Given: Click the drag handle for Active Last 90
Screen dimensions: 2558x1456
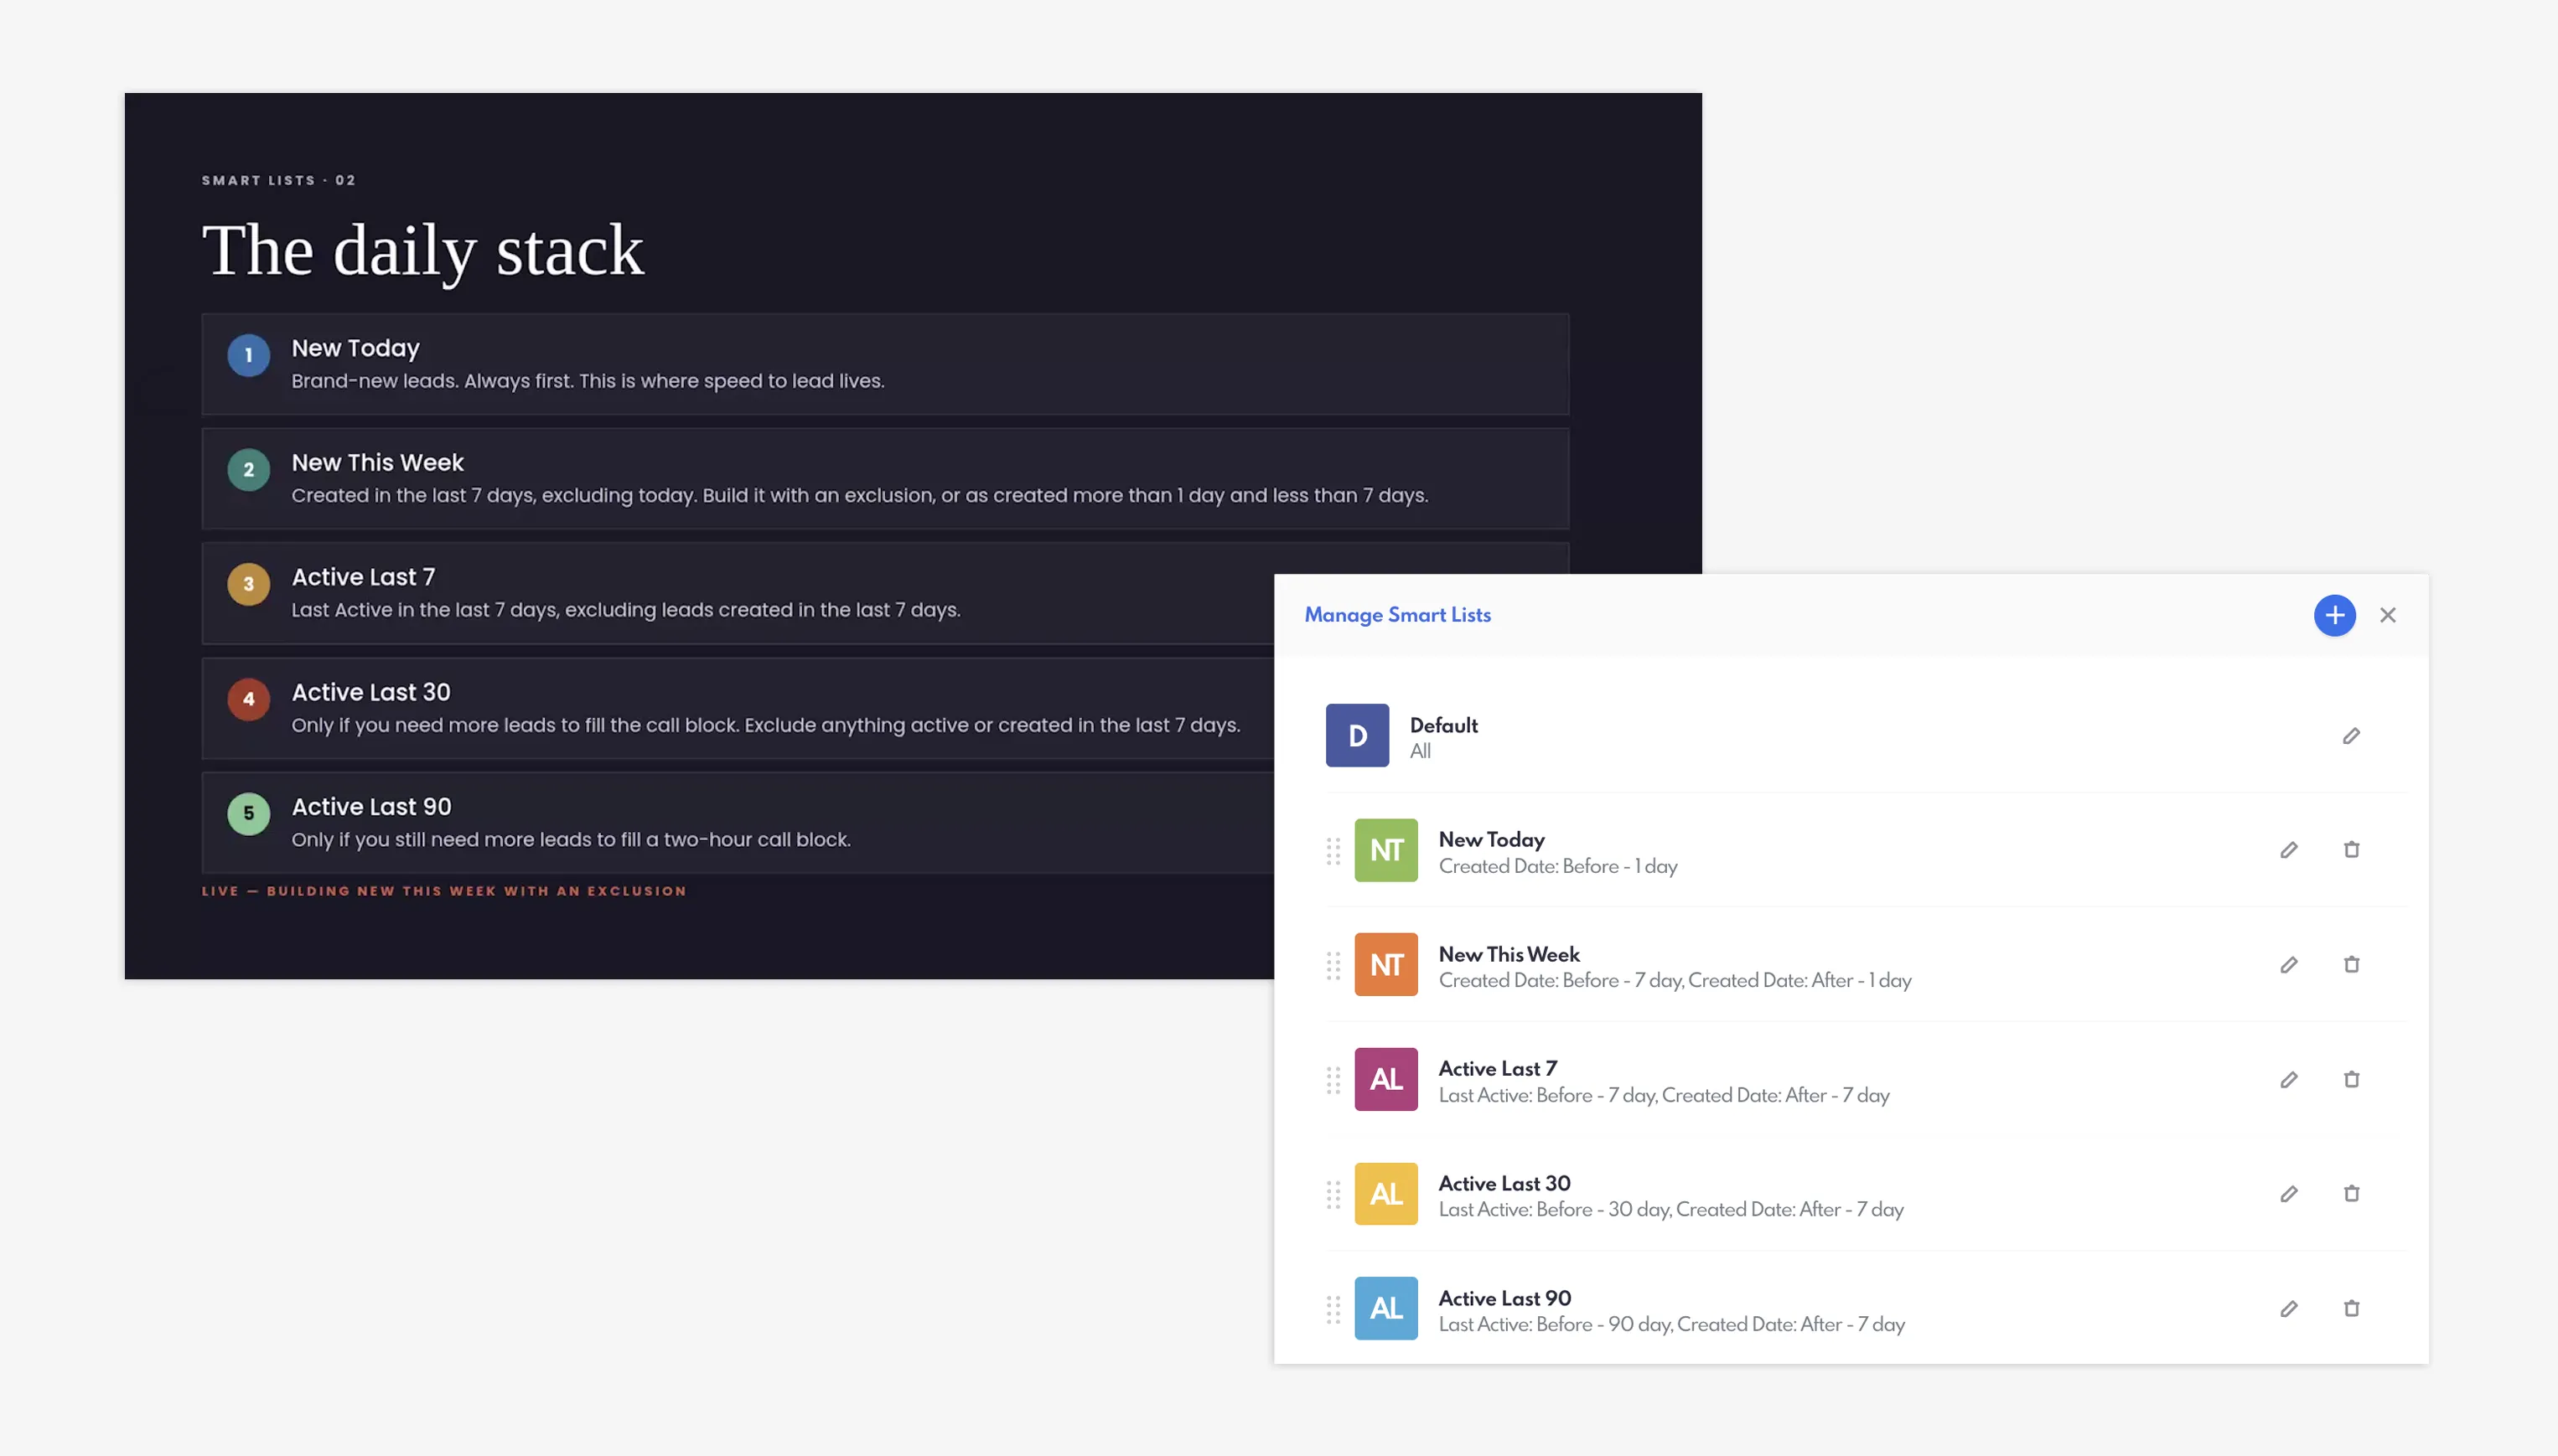Looking at the screenshot, I should (1333, 1309).
